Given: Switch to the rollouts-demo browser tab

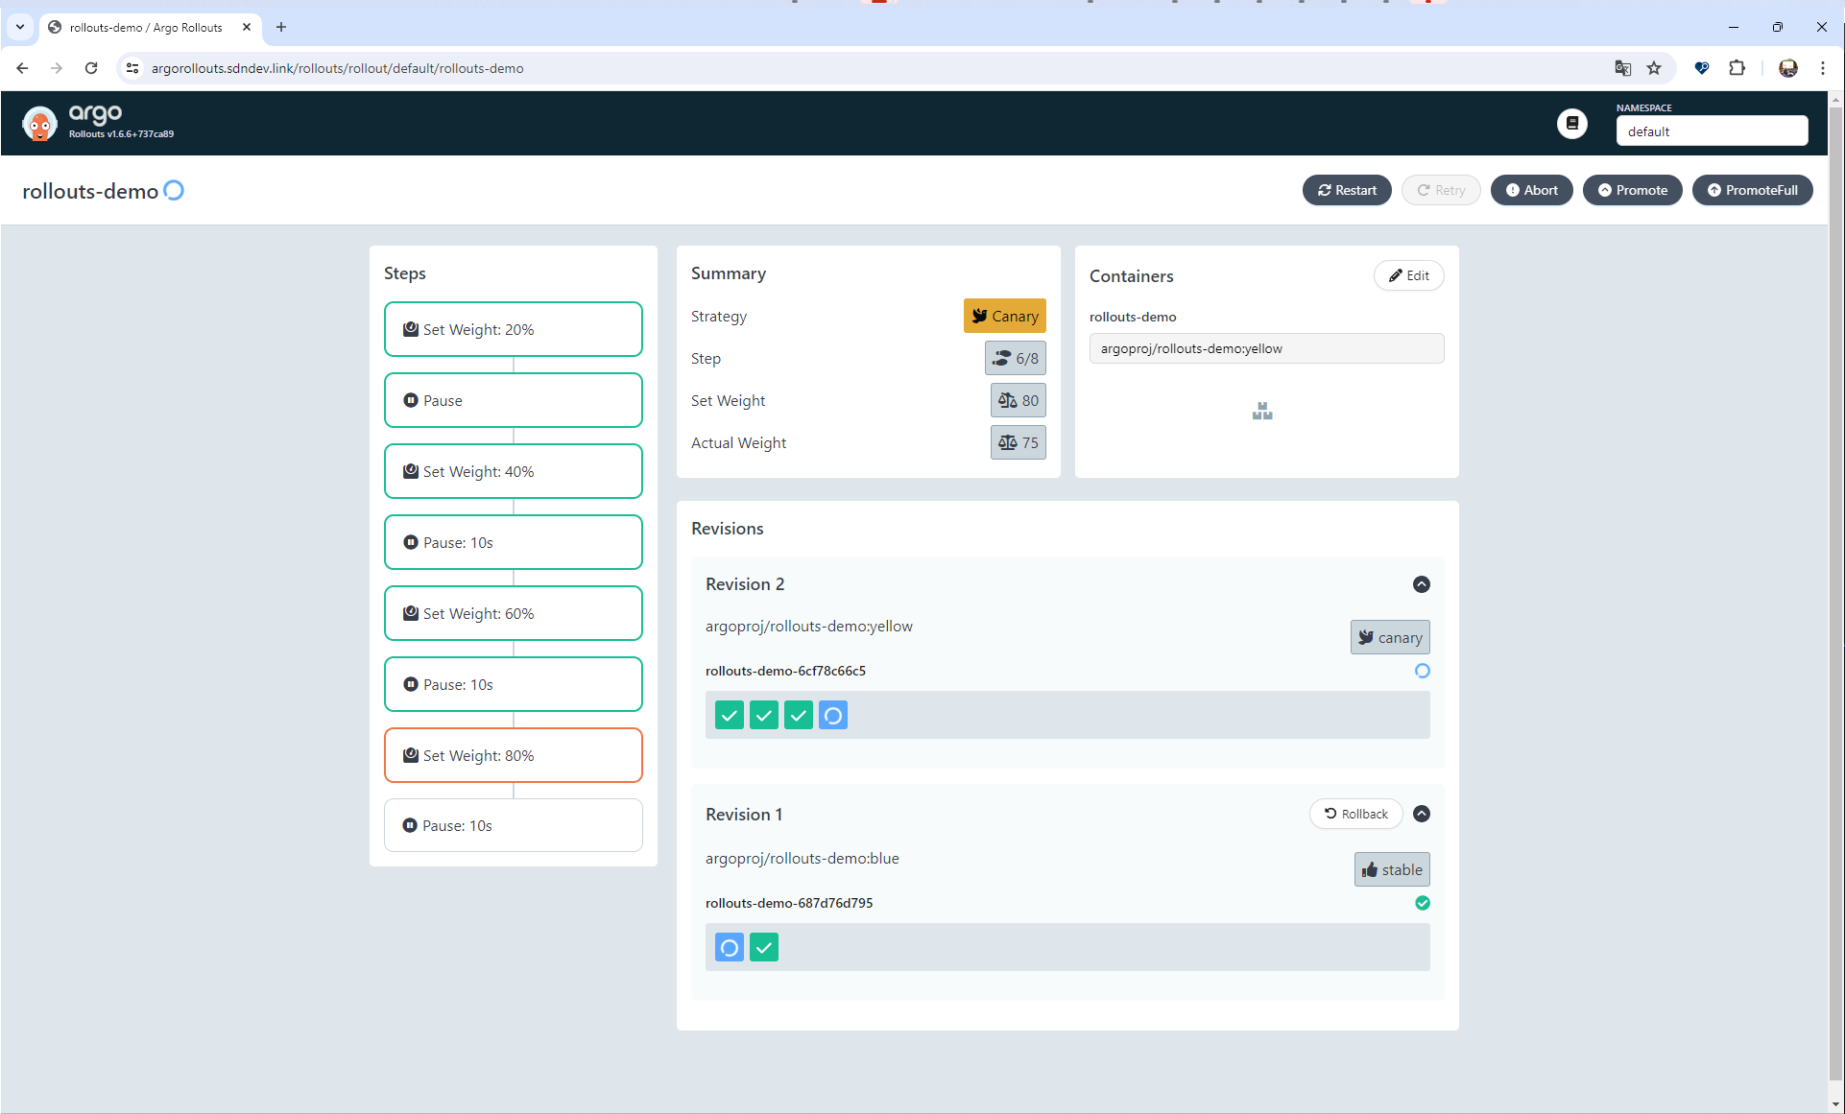Looking at the screenshot, I should pos(146,27).
